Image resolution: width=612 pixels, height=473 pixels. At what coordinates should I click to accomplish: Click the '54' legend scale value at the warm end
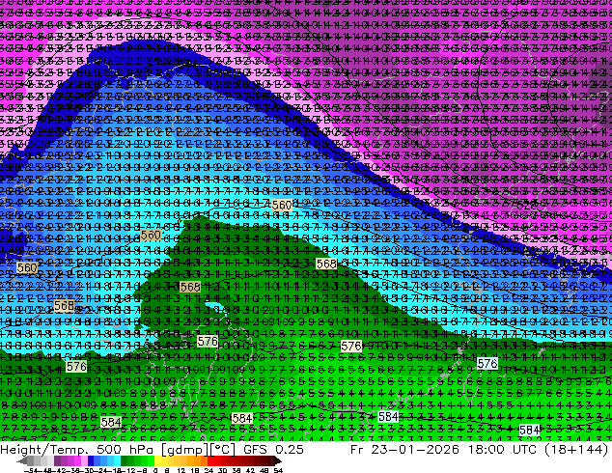click(x=278, y=471)
